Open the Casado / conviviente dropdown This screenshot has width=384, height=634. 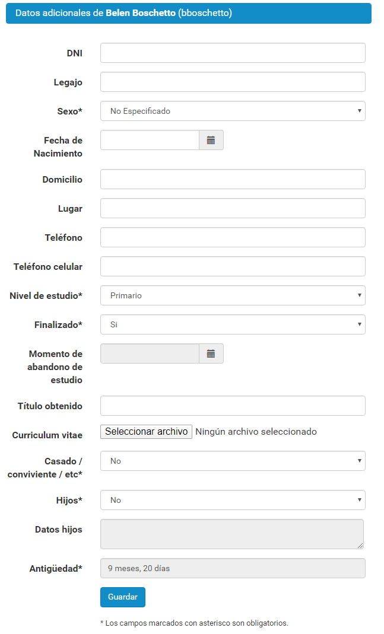pyautogui.click(x=233, y=461)
